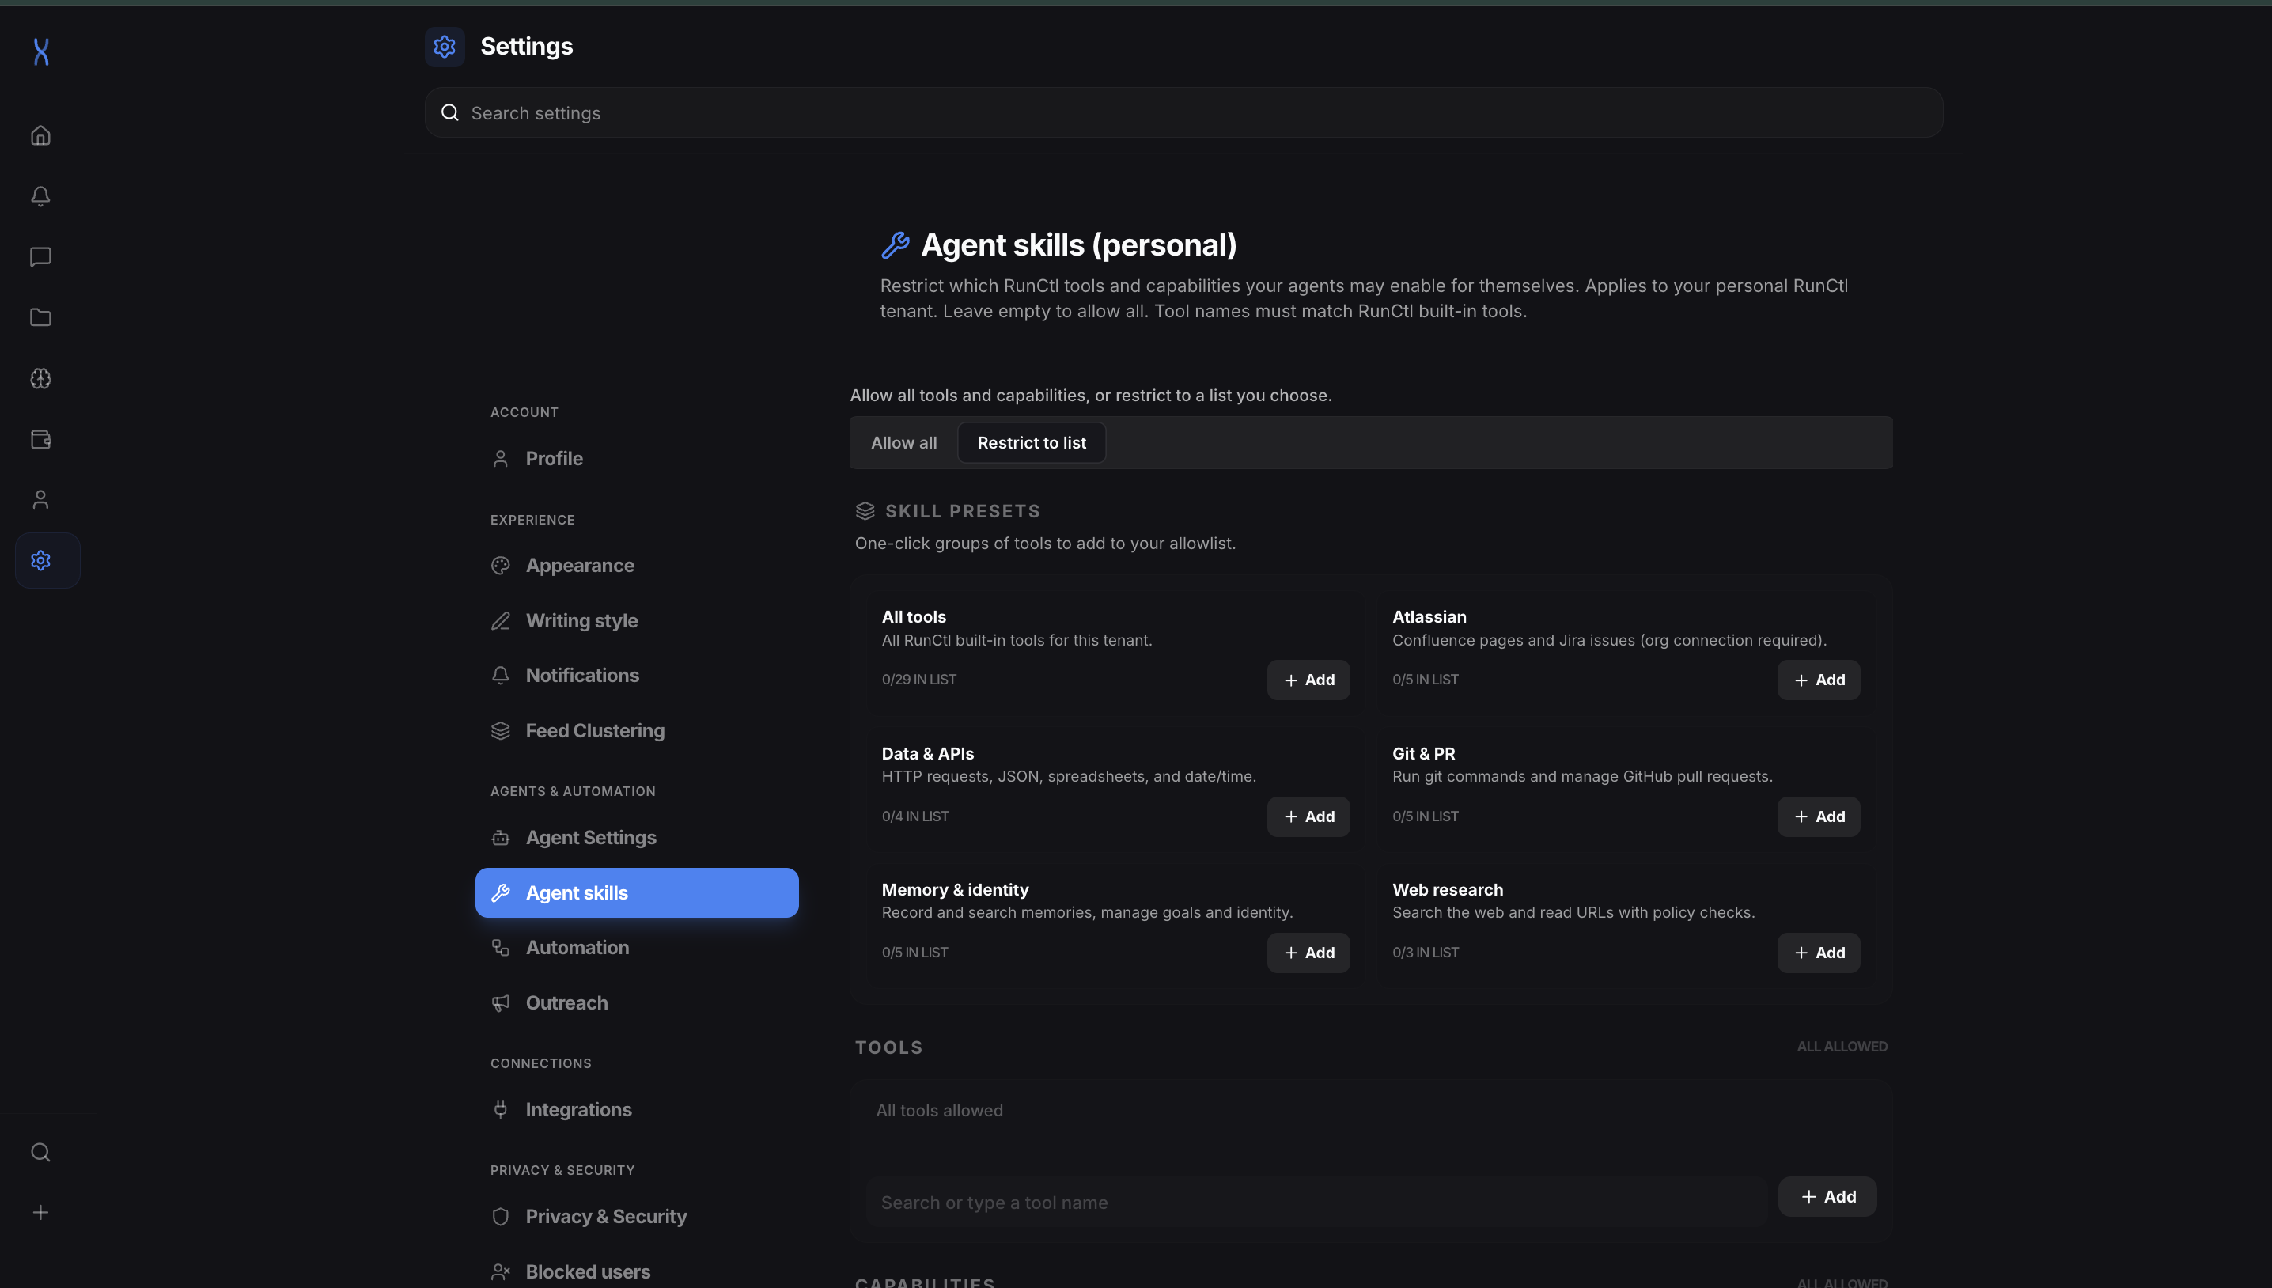Click the magnifier search icon in sidebar

click(40, 1152)
